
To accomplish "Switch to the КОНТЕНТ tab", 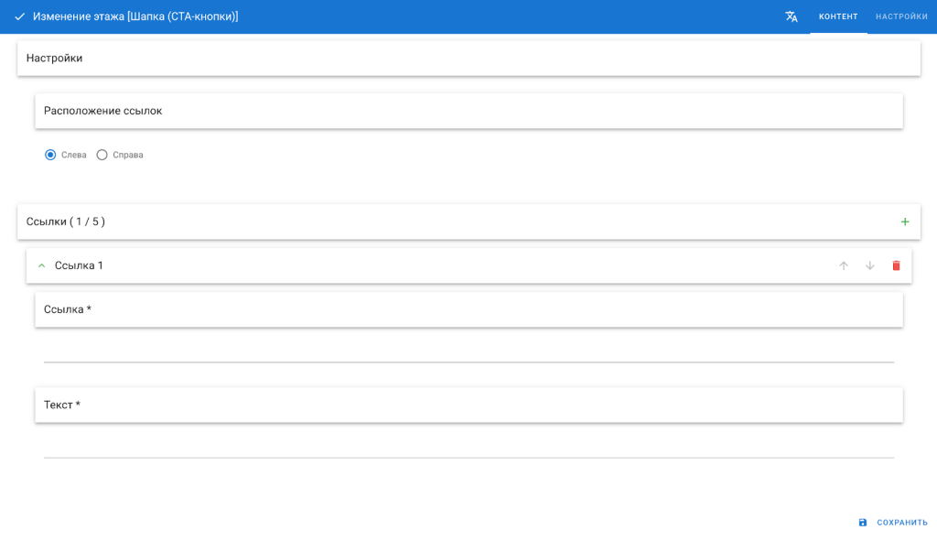I will point(838,16).
